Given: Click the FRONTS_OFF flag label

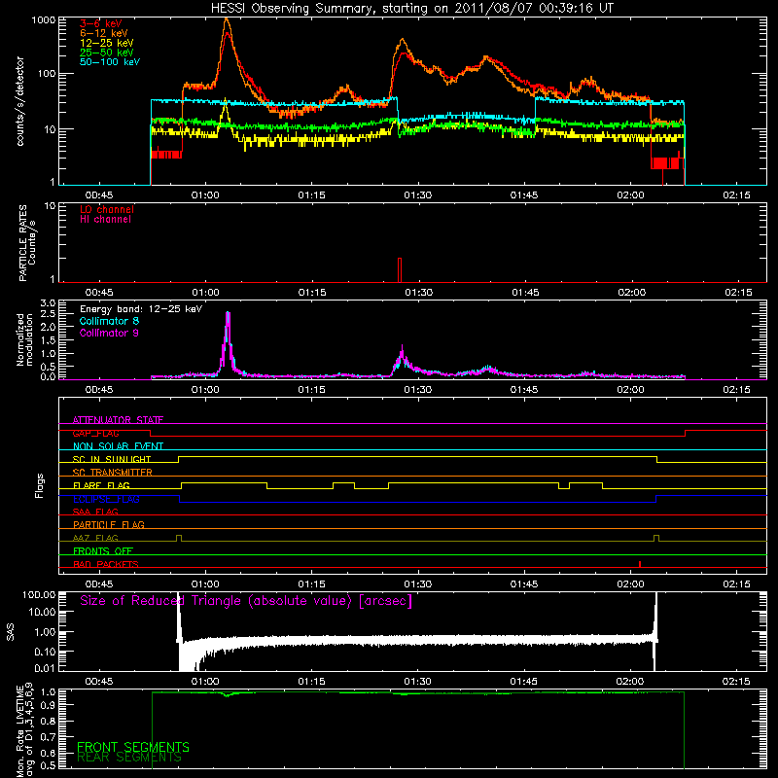Looking at the screenshot, I should (103, 550).
